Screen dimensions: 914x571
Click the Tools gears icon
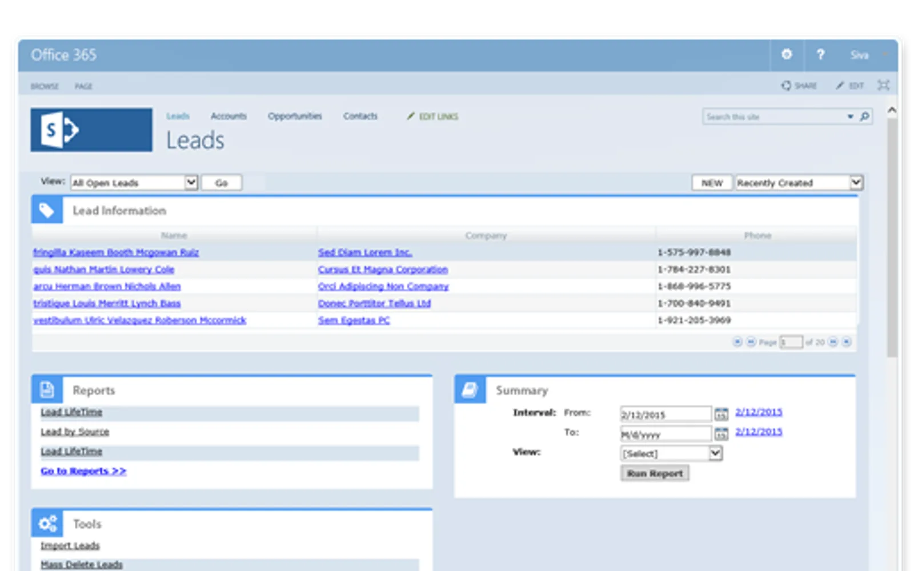click(x=47, y=523)
